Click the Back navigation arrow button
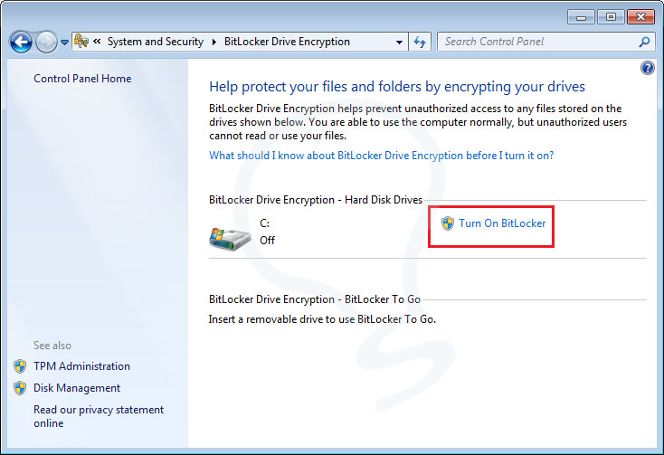The width and height of the screenshot is (664, 455). pos(21,42)
